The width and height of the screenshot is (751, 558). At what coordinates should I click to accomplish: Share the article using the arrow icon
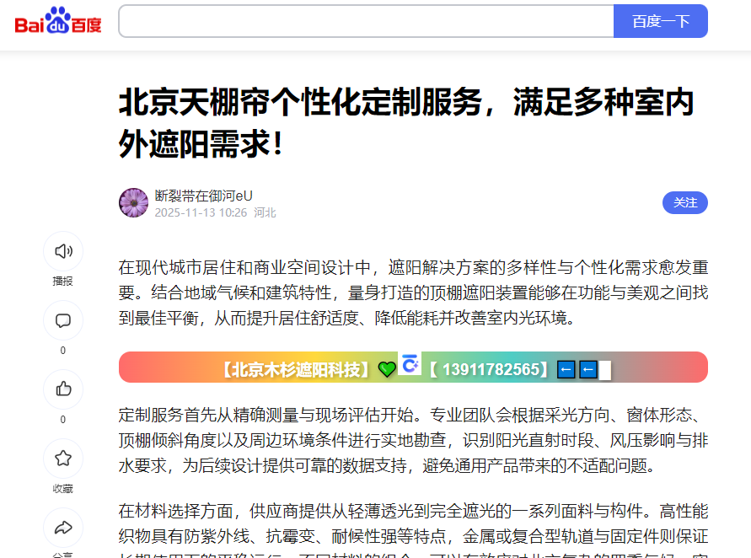(63, 528)
